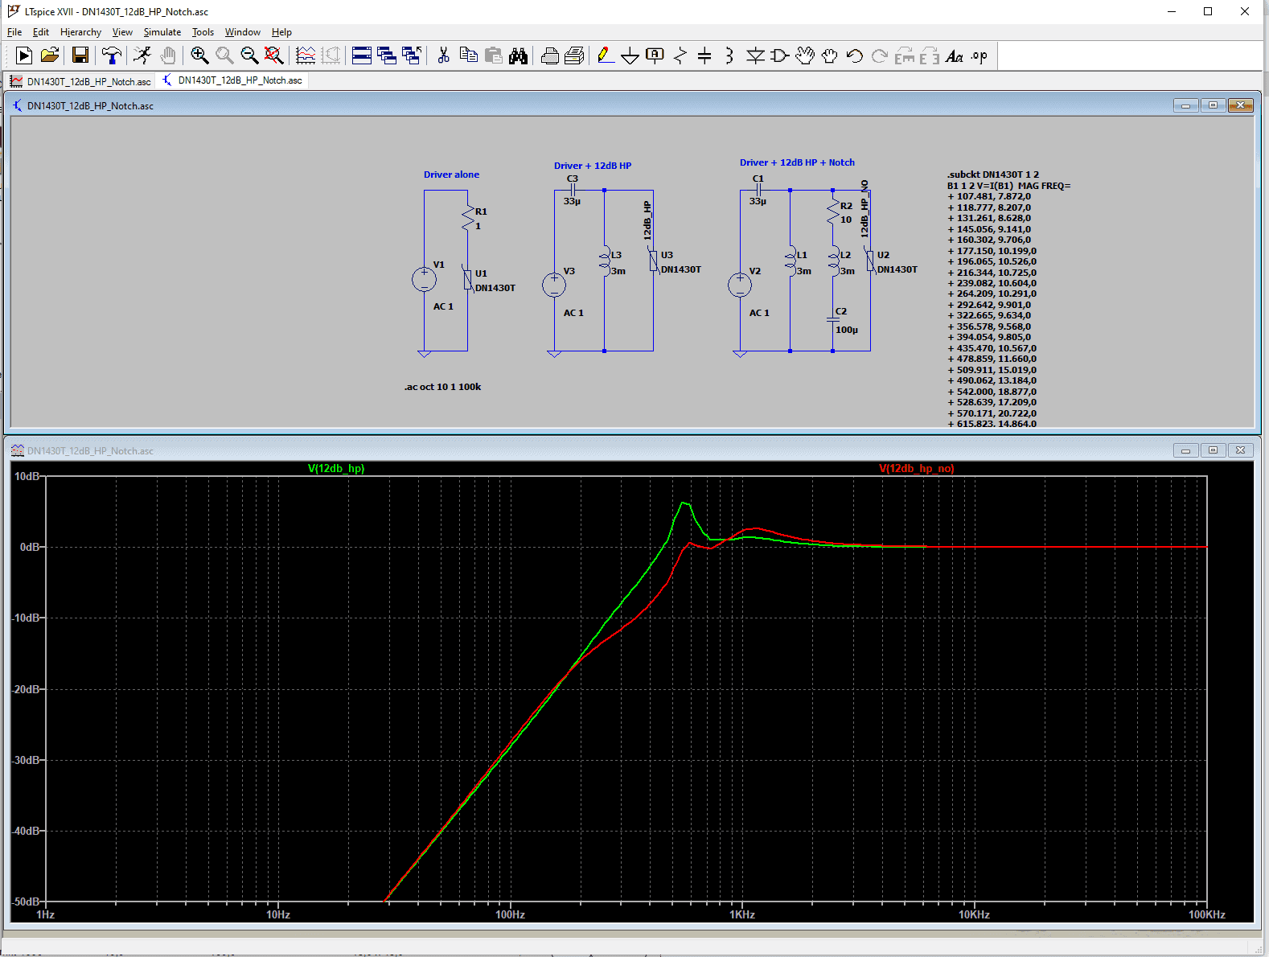The height and width of the screenshot is (957, 1269).
Task: Save the file with the floppy disk icon
Action: click(80, 55)
